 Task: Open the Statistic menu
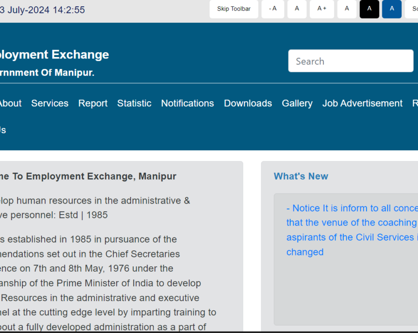click(x=134, y=103)
